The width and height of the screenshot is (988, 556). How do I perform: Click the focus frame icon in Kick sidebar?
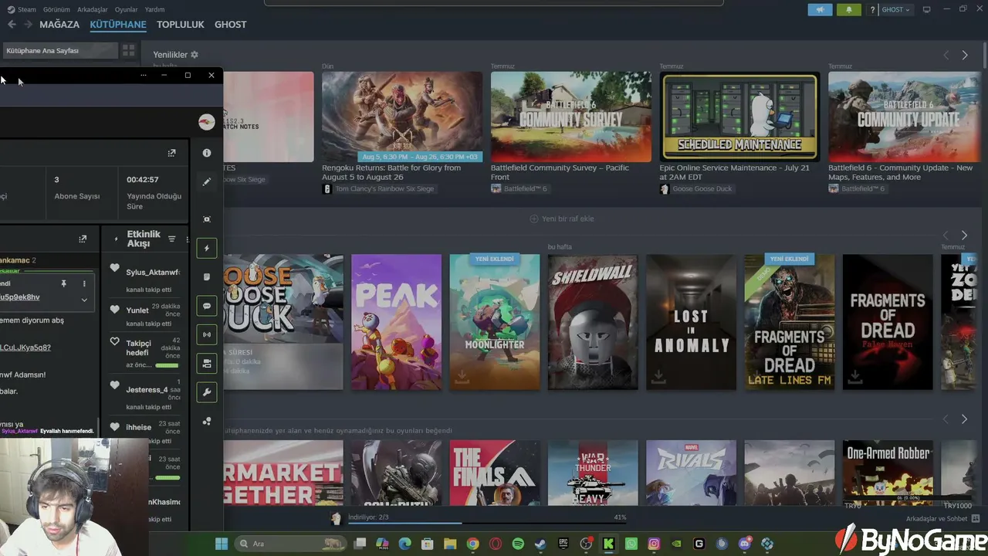[x=207, y=219]
